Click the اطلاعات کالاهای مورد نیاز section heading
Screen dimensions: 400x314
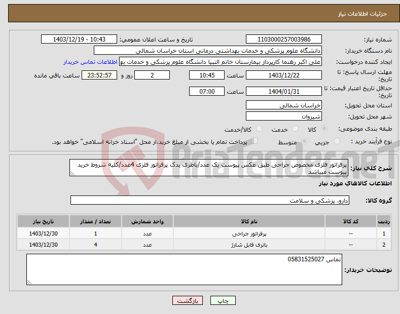[x=355, y=183]
